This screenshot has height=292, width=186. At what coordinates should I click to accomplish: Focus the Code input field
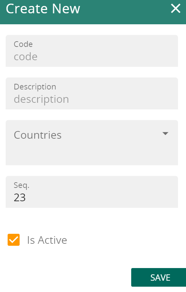[x=92, y=51]
